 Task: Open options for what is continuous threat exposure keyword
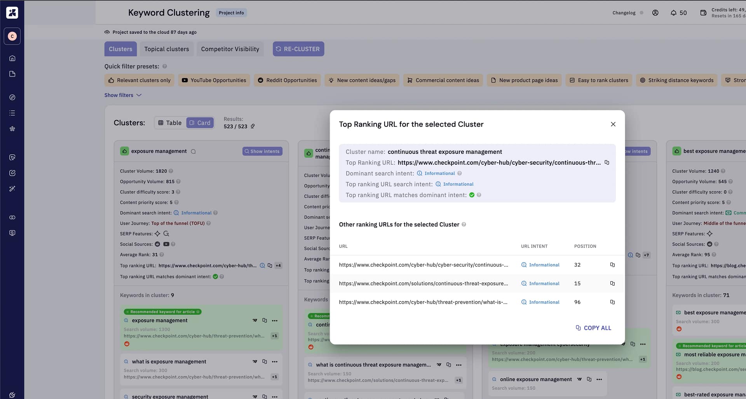pyautogui.click(x=459, y=365)
